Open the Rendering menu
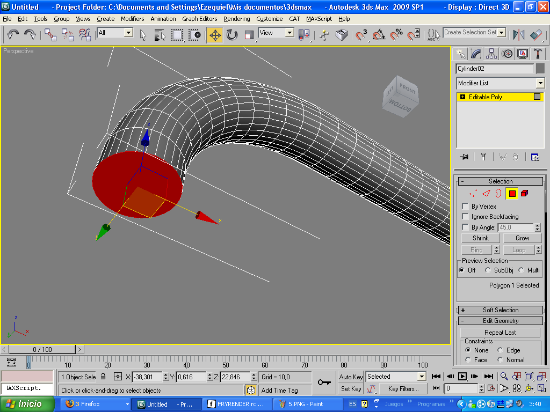The image size is (550, 412). coord(237,19)
